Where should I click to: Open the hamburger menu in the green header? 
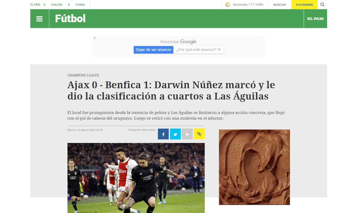point(39,19)
